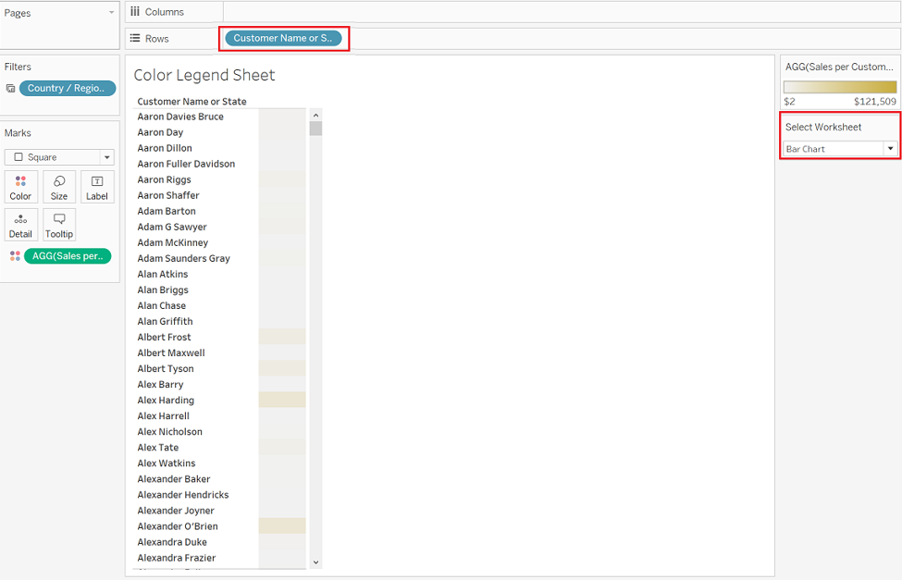Open the Tooltip icon on the Marks card
This screenshot has height=580, width=902.
click(x=58, y=224)
